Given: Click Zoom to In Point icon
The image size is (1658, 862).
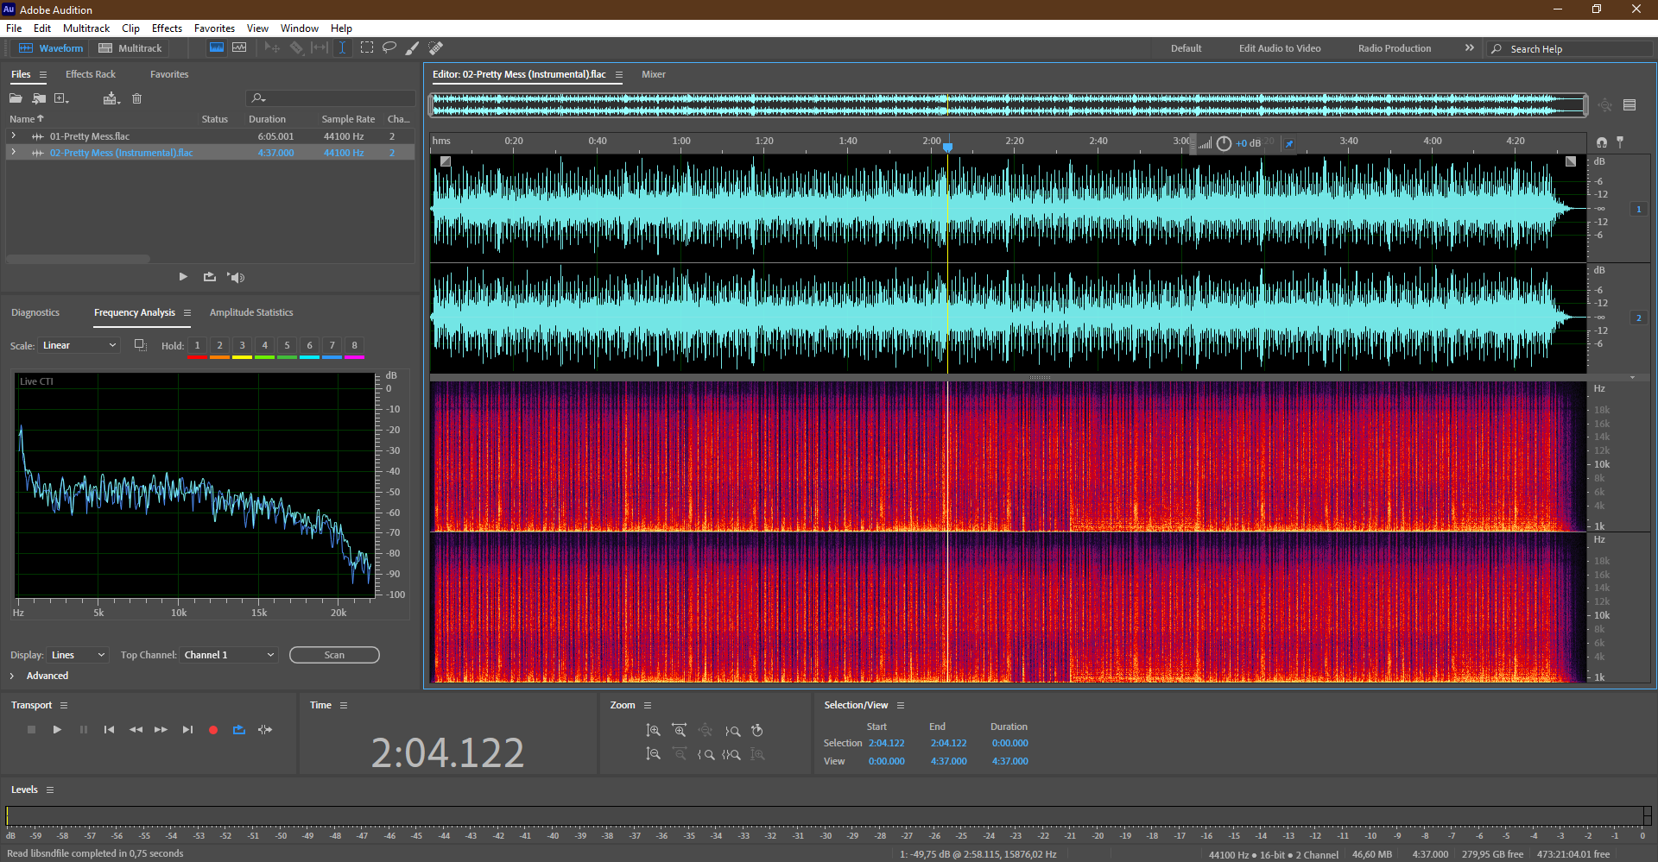Looking at the screenshot, I should point(706,754).
